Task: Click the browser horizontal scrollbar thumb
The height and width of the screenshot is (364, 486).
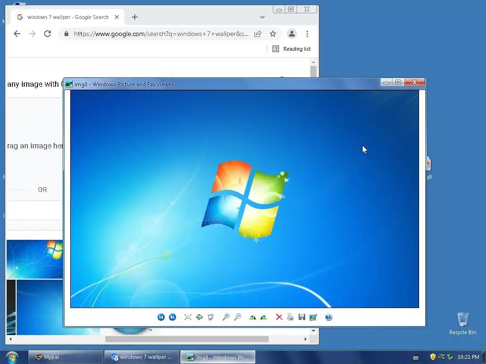Action: point(187,339)
